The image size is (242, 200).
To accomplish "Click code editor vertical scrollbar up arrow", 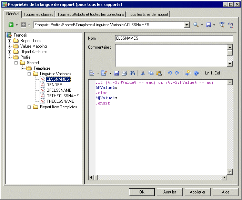I will (x=230, y=83).
